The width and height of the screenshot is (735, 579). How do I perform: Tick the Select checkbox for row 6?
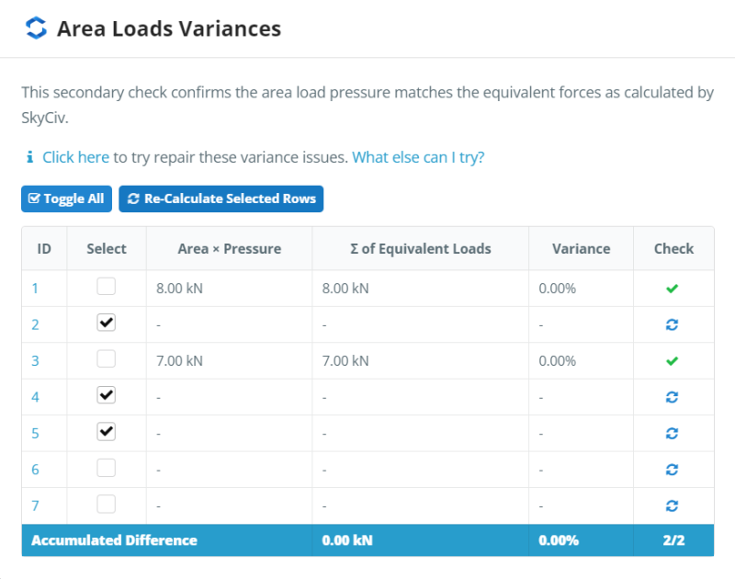[x=107, y=468]
